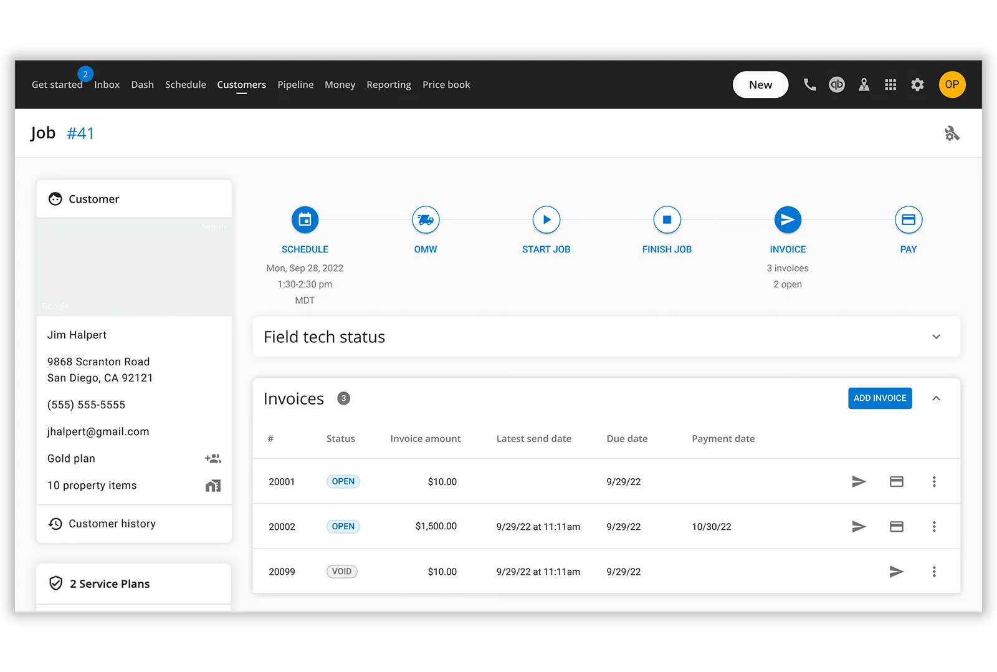
Task: Click the Customer face icon
Action: pyautogui.click(x=55, y=199)
